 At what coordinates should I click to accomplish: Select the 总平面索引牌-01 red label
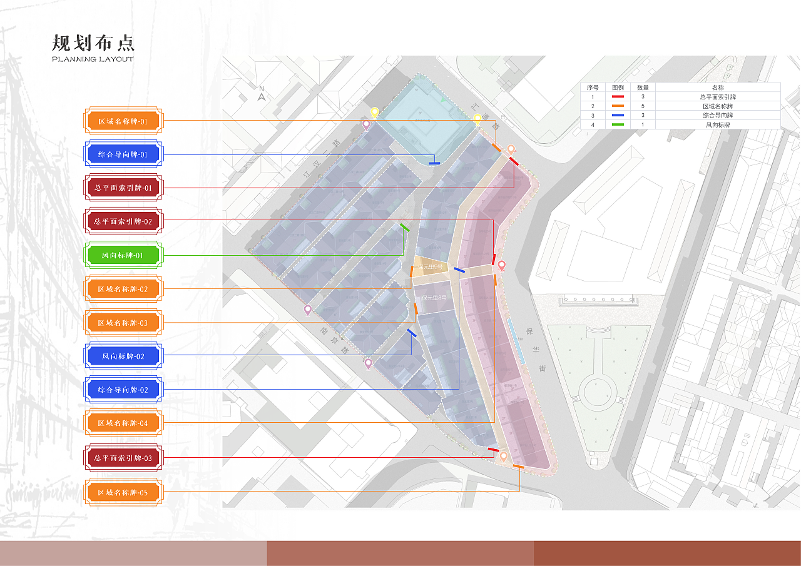point(123,187)
